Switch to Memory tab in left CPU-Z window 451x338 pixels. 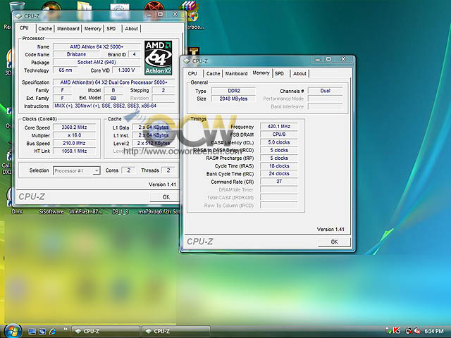coord(92,28)
